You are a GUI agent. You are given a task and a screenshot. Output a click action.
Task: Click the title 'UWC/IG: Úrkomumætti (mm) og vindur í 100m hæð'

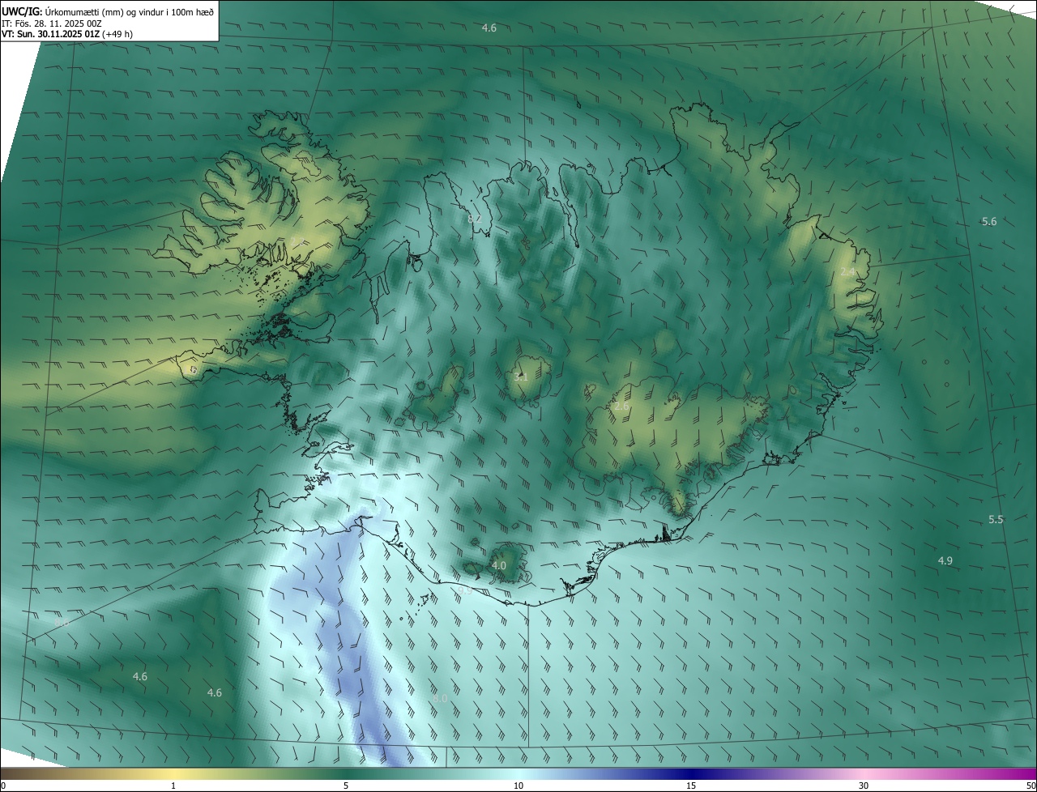tap(107, 11)
